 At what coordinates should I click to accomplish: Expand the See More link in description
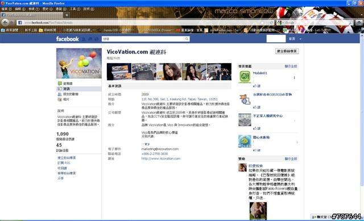point(146,144)
